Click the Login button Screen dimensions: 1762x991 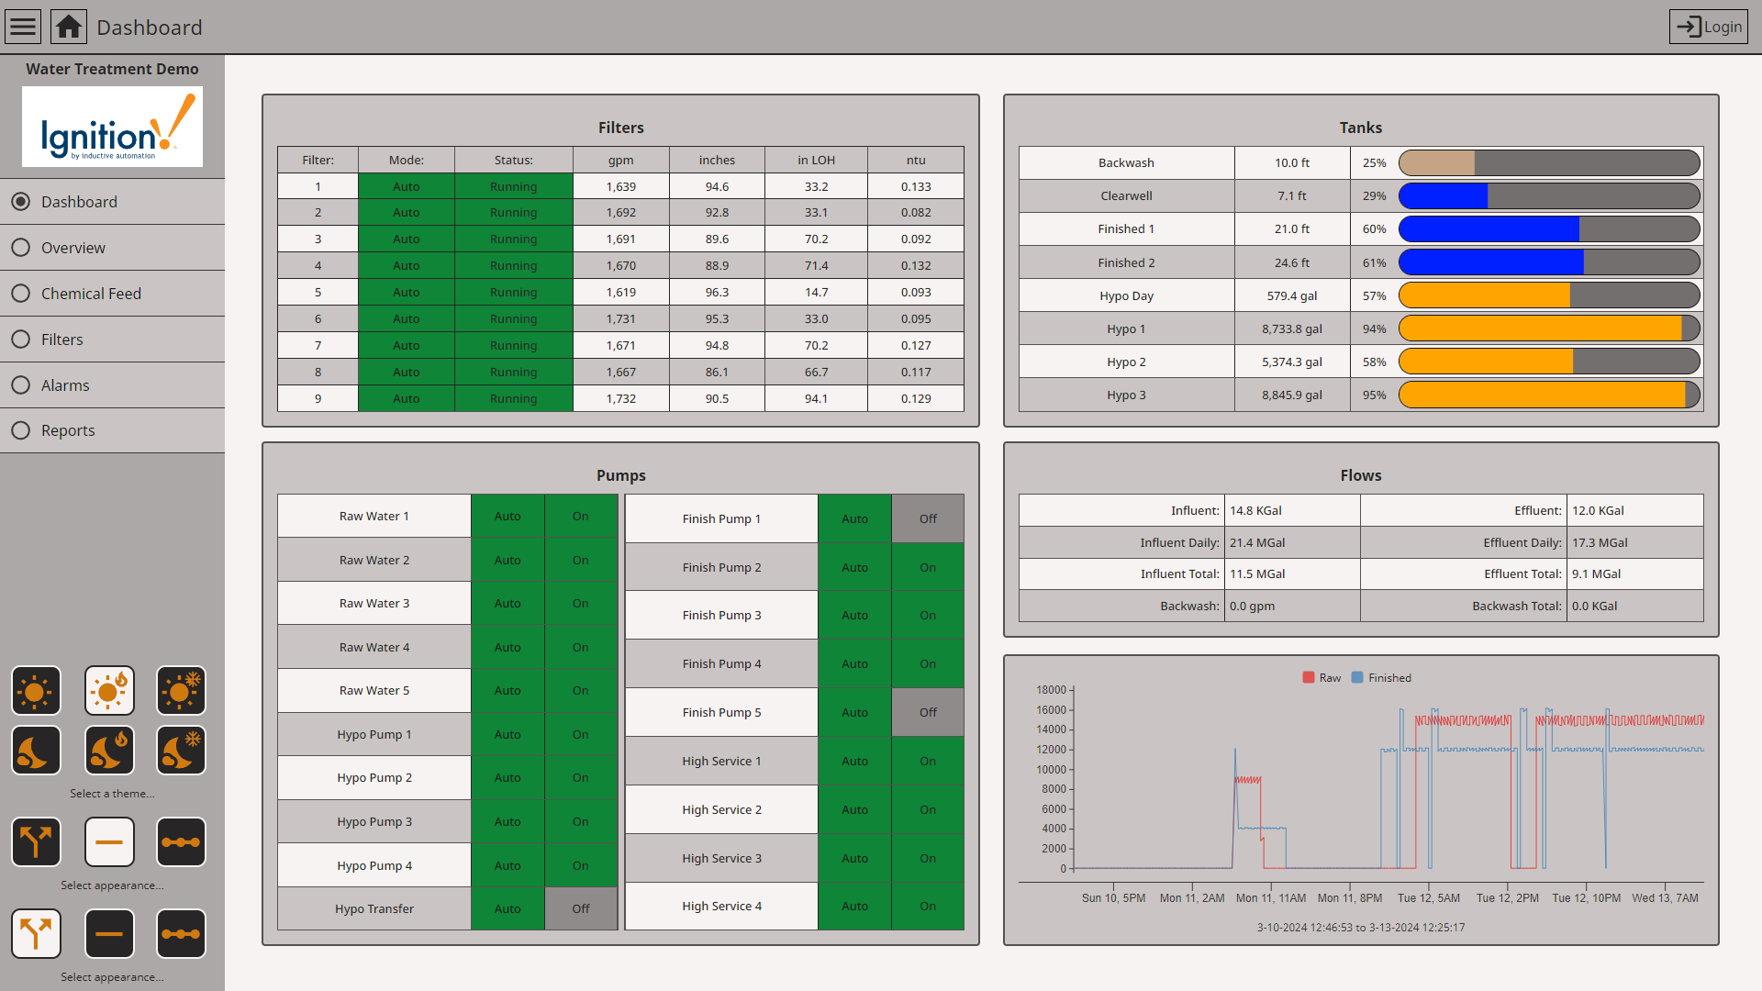(1708, 26)
